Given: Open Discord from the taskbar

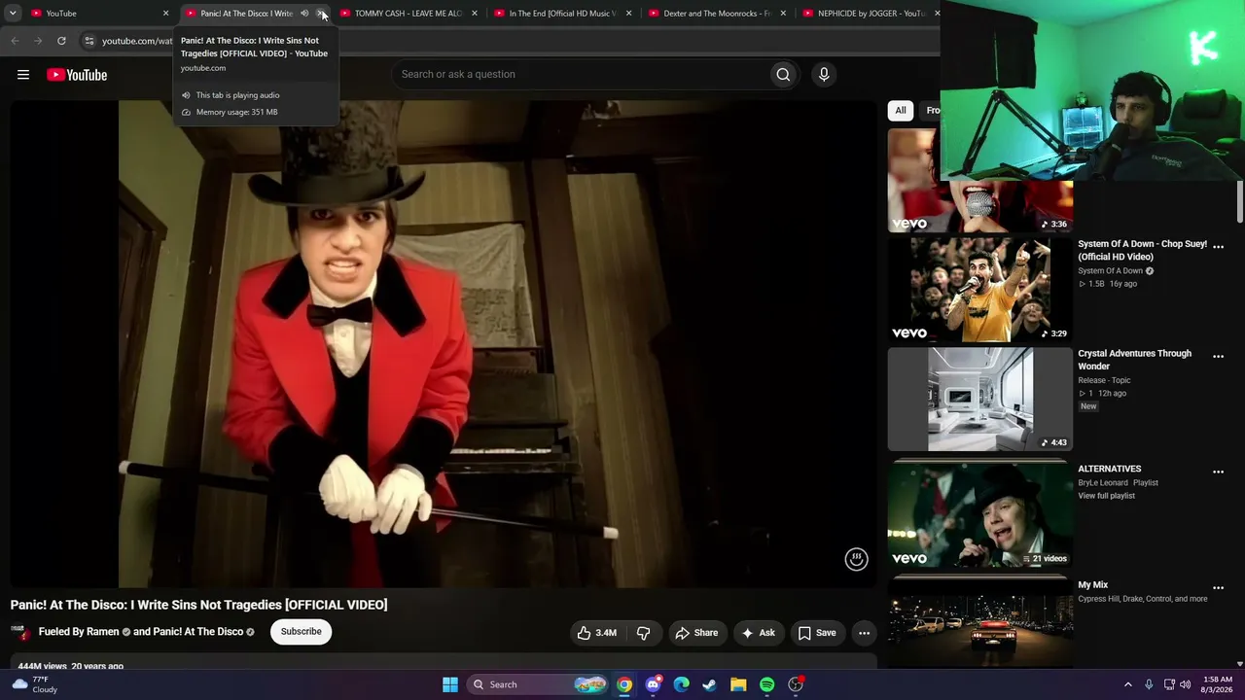Looking at the screenshot, I should (653, 684).
